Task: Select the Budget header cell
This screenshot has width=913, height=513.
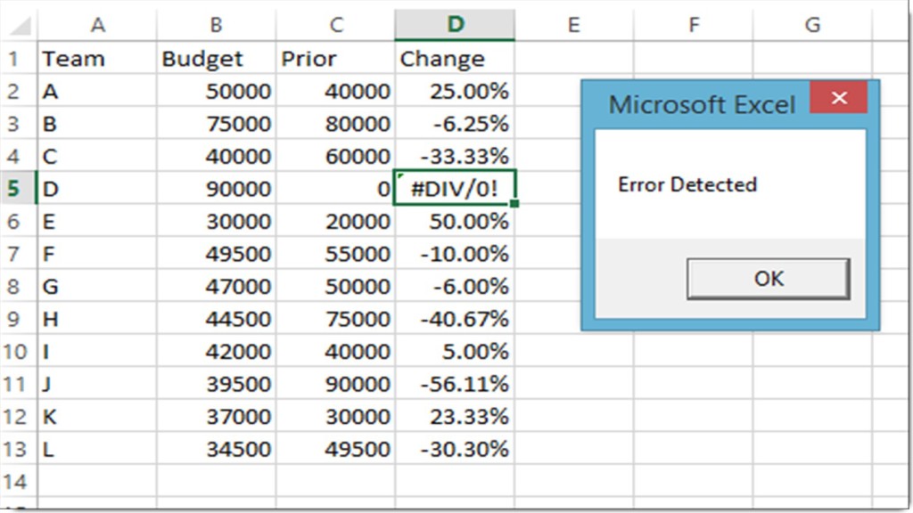Action: click(216, 59)
